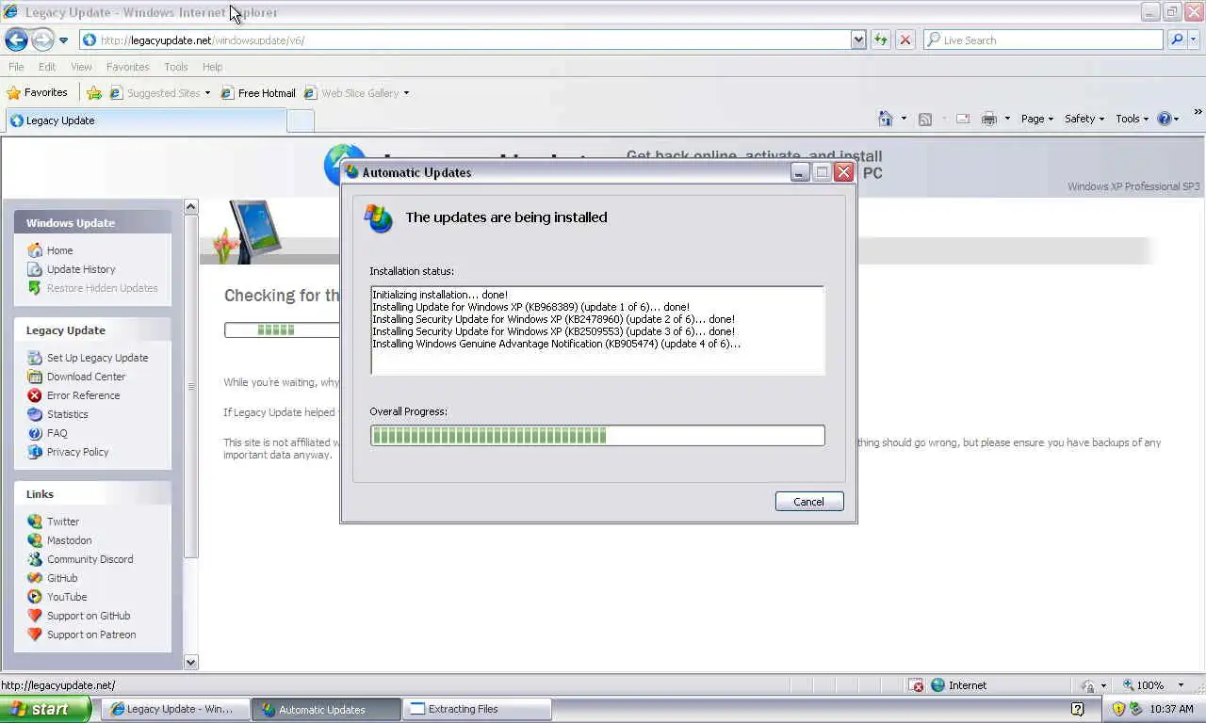The image size is (1206, 723).
Task: Open a new blank tab
Action: [300, 120]
